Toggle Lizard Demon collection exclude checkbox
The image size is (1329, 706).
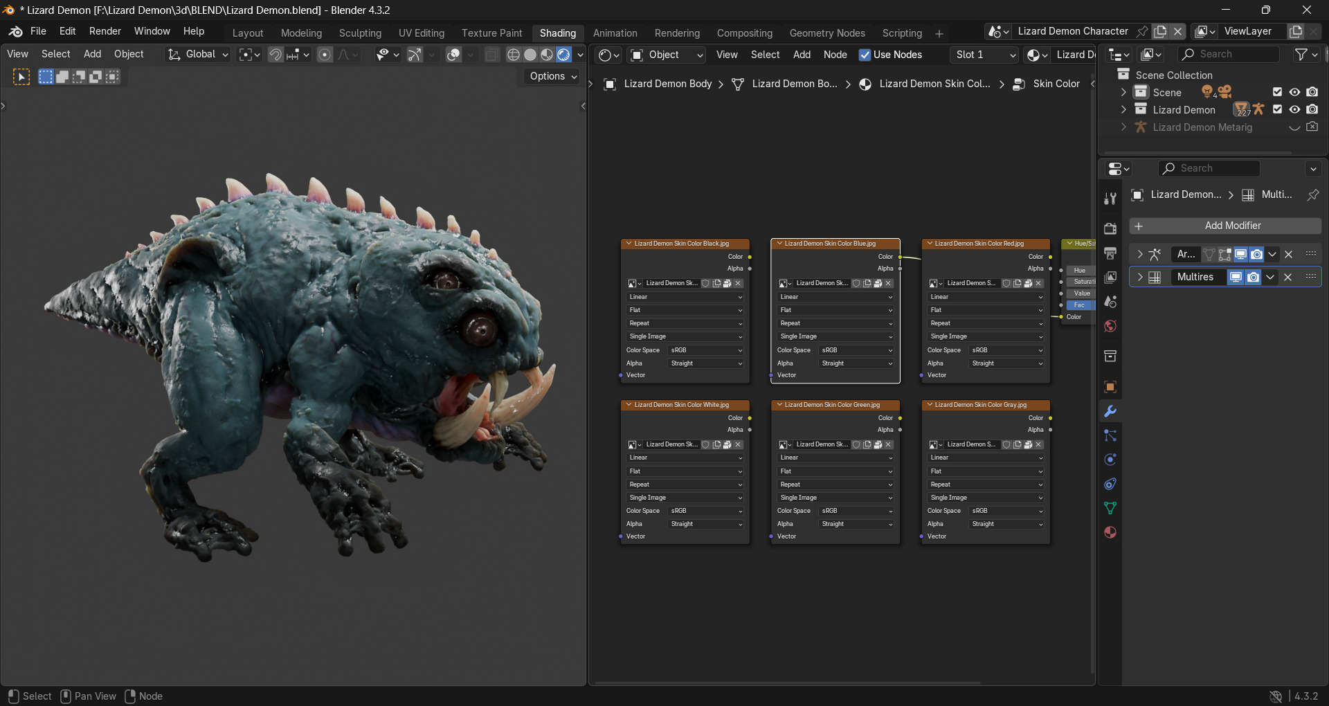coord(1277,109)
